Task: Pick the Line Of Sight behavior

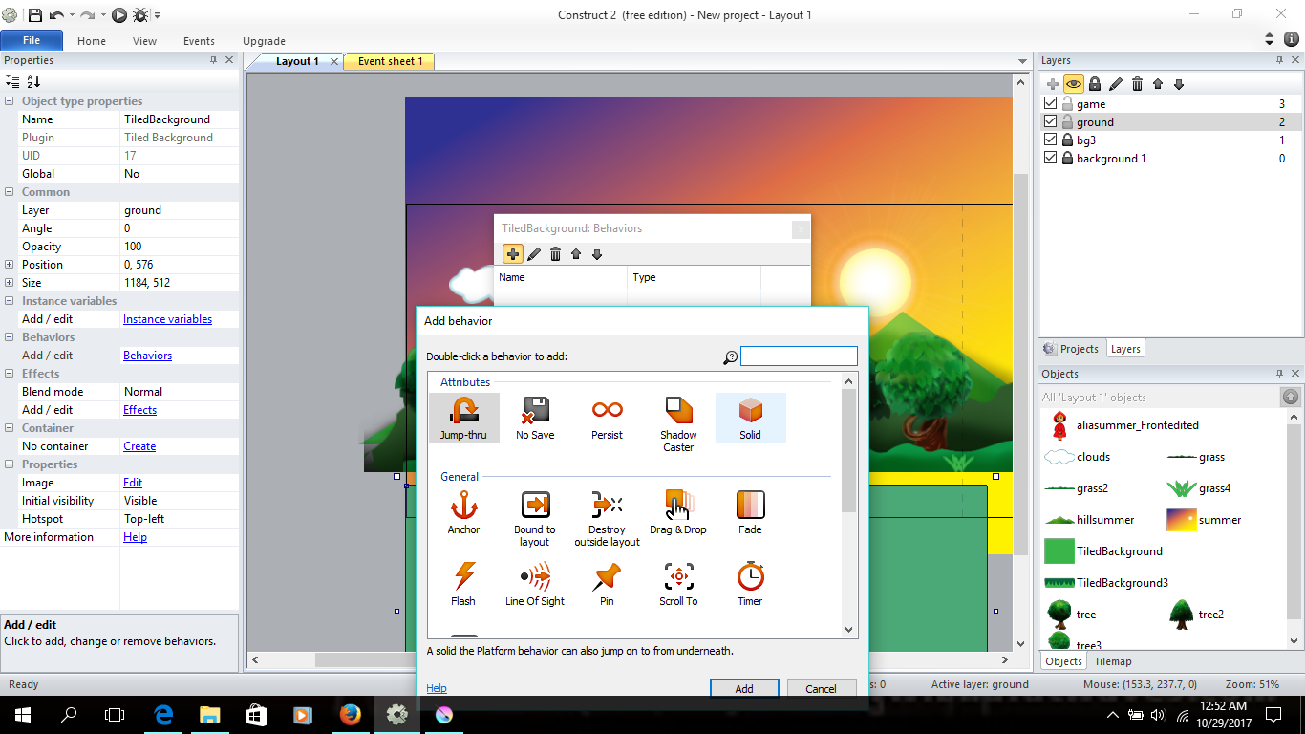Action: tap(535, 584)
